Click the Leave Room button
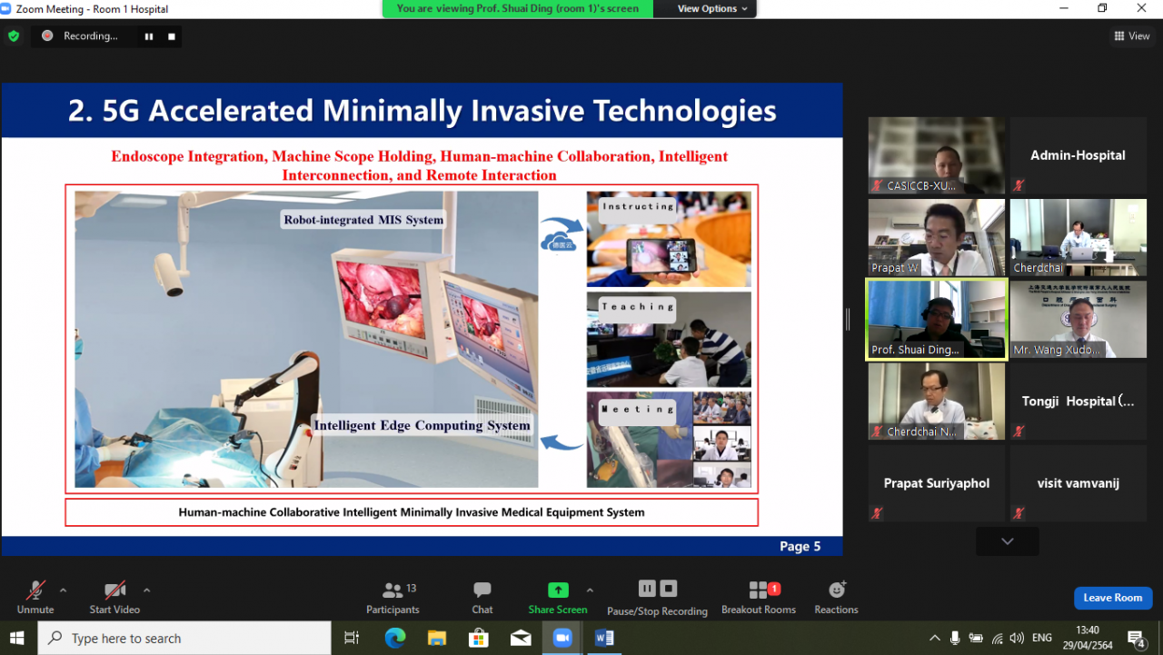Viewport: 1163px width, 655px height. [x=1112, y=598]
